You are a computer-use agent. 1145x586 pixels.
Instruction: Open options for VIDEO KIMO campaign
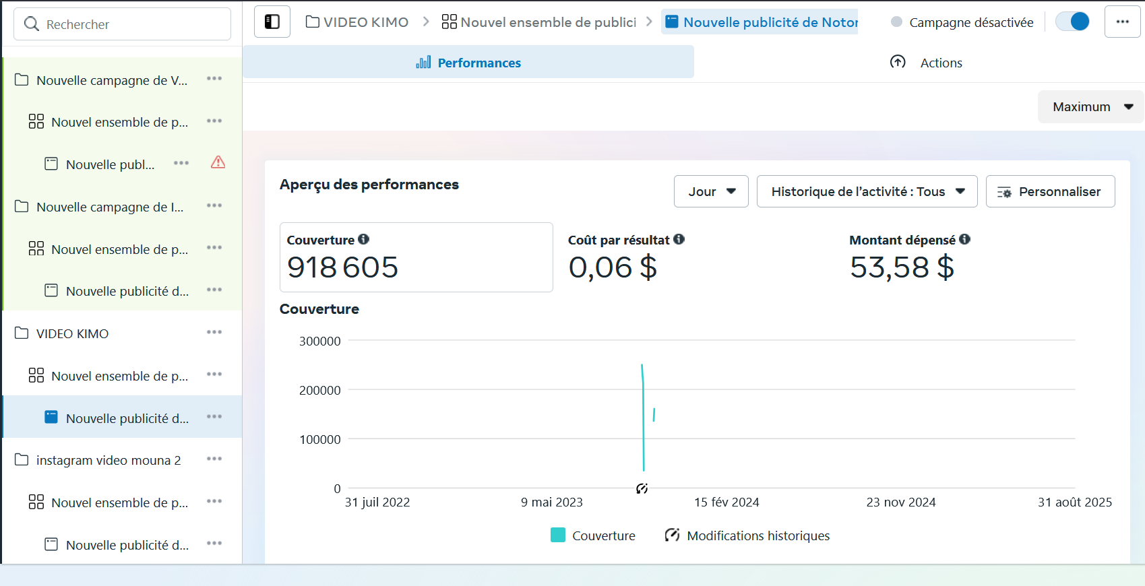click(x=214, y=332)
